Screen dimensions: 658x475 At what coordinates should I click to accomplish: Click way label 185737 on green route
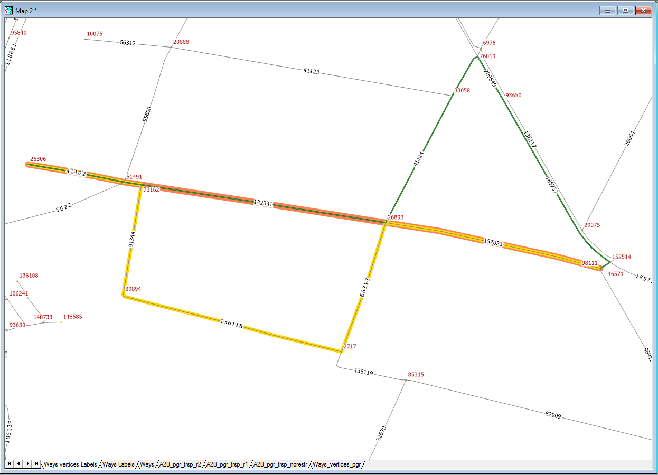point(551,185)
